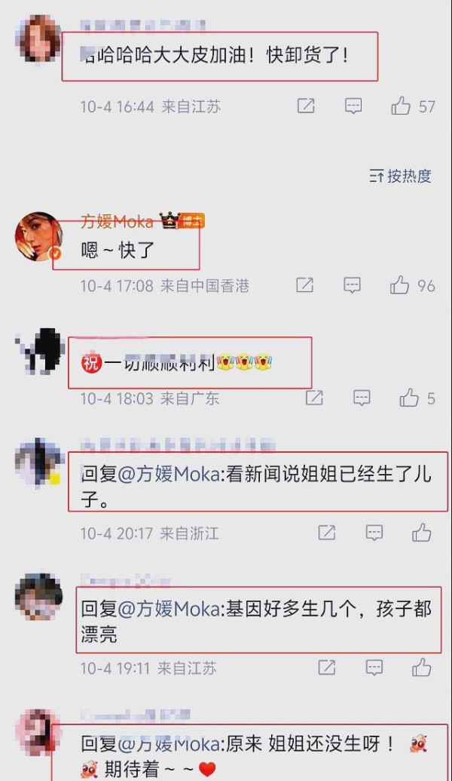Viewport: 452px width, 781px height.
Task: Reply to the 10-4 18:03 Guangdong comment
Action: click(x=362, y=398)
